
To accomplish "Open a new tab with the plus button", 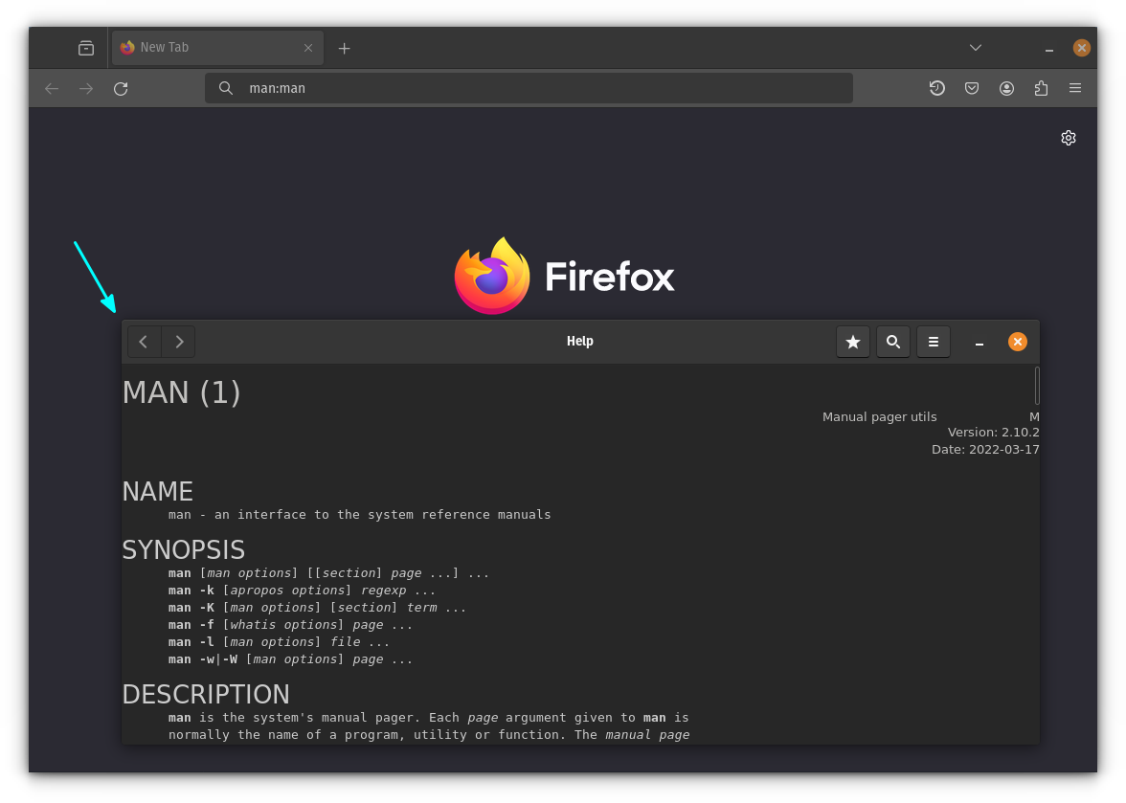I will (345, 47).
